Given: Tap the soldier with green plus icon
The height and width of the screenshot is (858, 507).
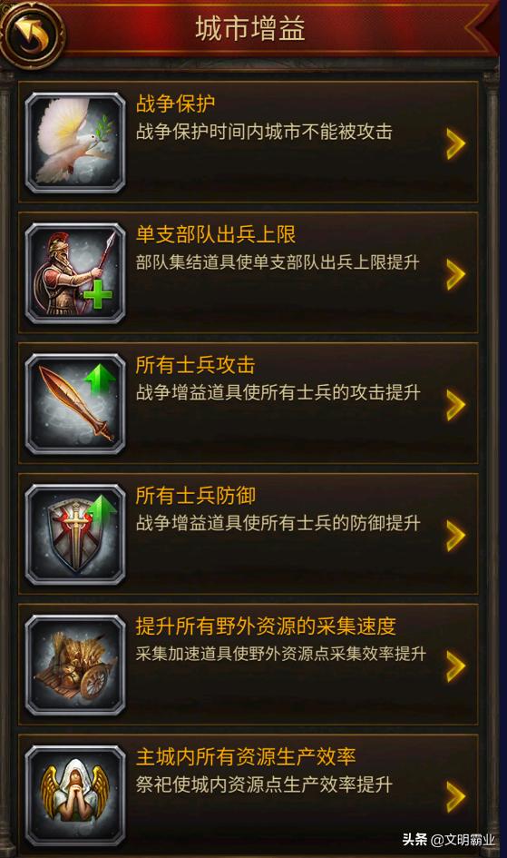Looking at the screenshot, I should coord(75,273).
